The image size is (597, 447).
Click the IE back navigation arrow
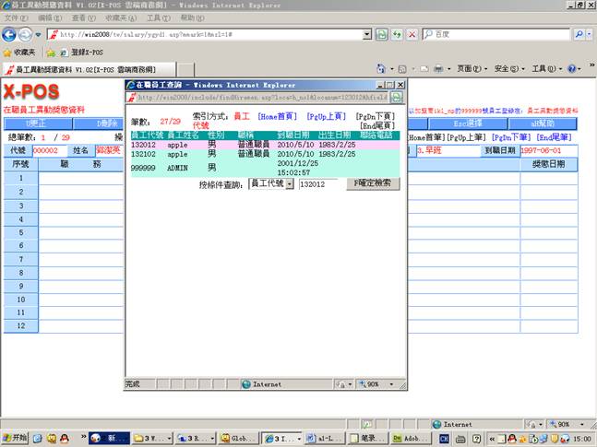[x=12, y=34]
